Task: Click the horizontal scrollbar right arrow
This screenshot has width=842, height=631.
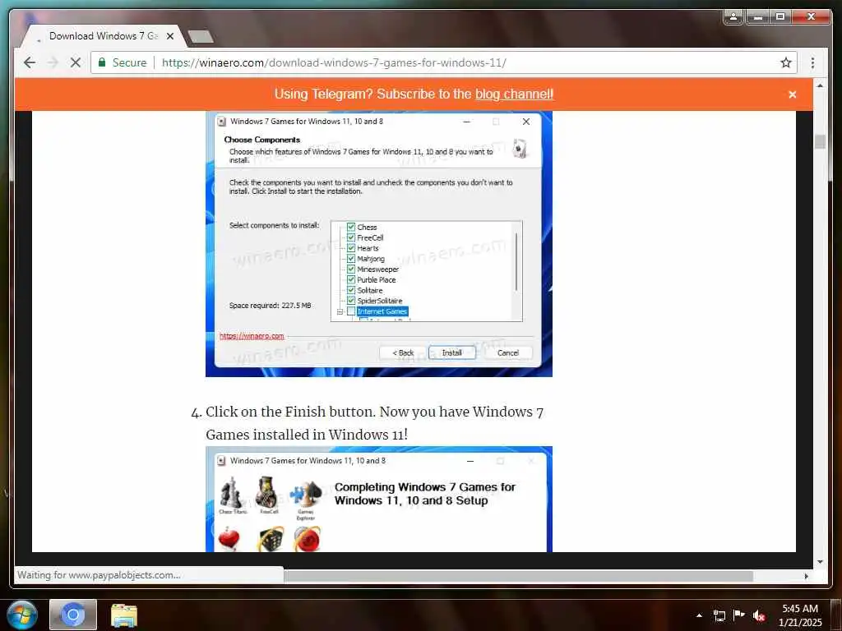Action: 806,576
